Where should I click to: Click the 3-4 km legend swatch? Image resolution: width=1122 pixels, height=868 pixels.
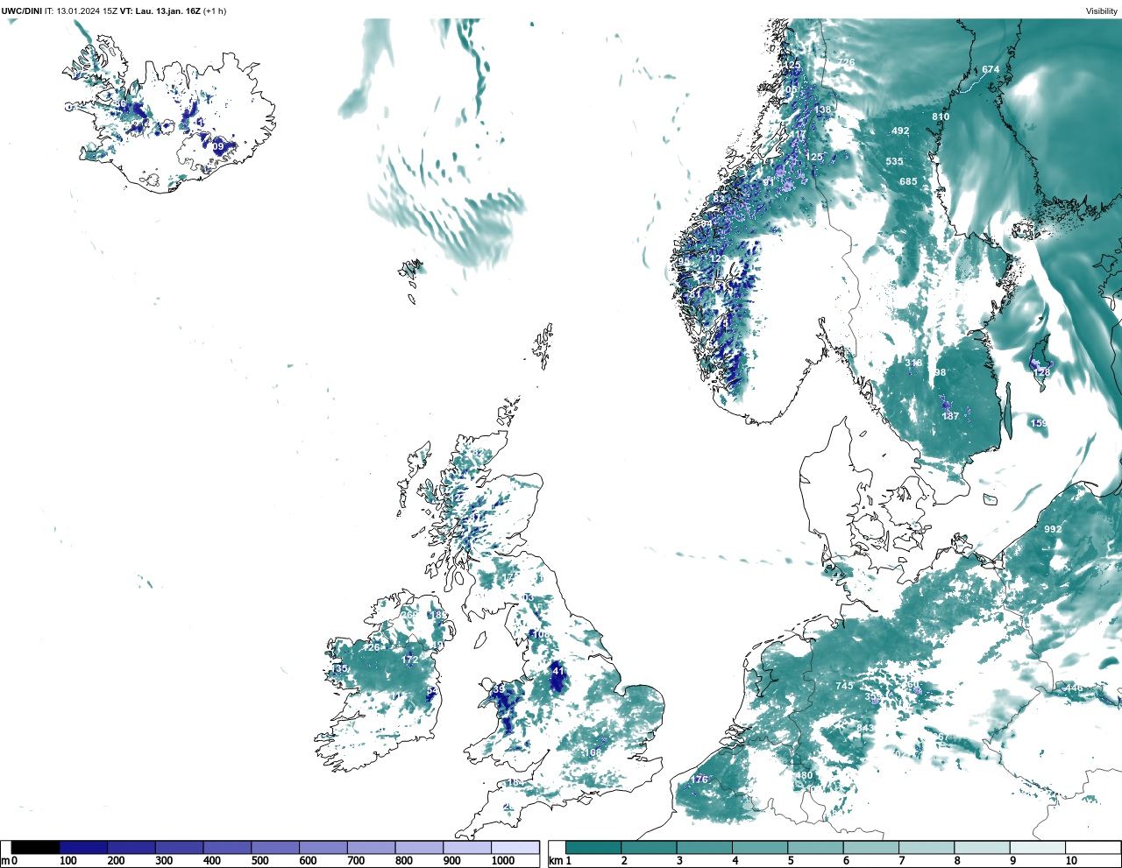(704, 847)
